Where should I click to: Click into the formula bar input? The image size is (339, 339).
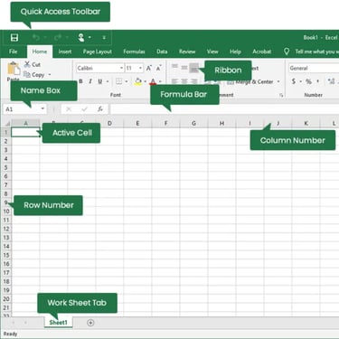pos(224,109)
